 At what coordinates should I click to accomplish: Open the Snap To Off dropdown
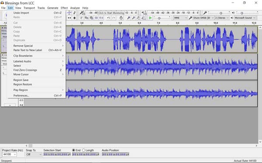click(34, 154)
